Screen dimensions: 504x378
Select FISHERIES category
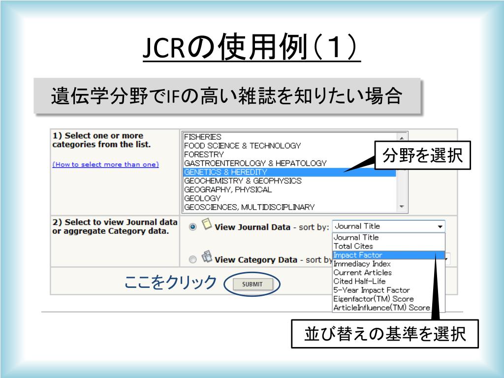coord(289,137)
